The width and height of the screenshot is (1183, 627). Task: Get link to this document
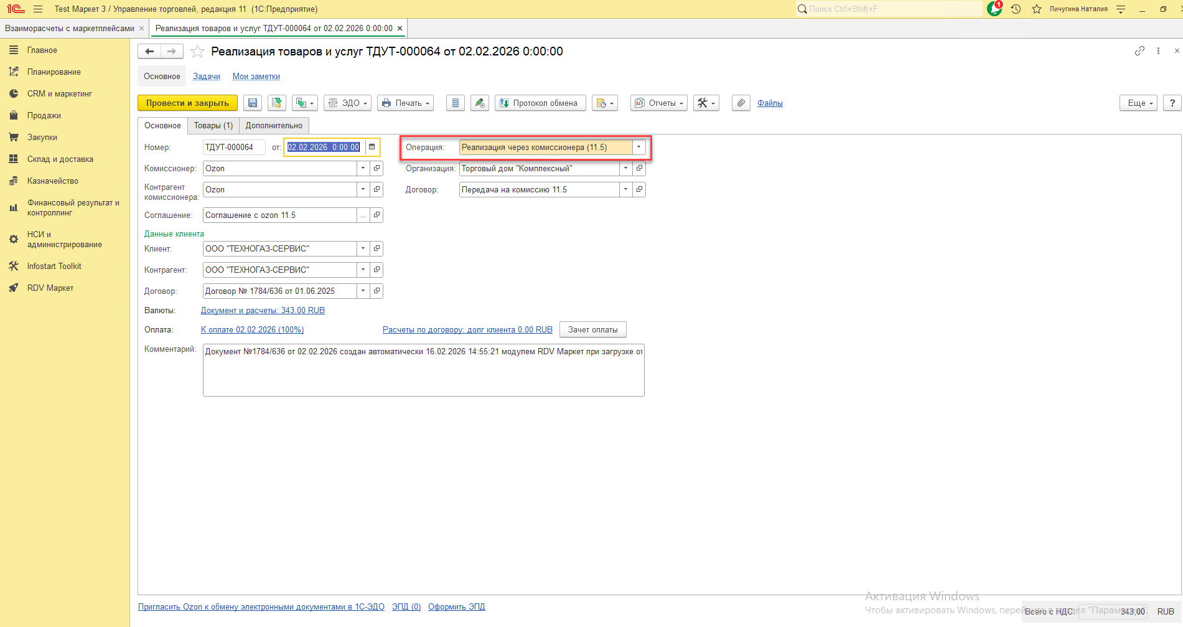[1139, 51]
